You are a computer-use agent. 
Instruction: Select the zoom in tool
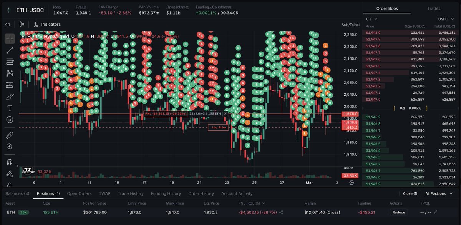[x=10, y=147]
